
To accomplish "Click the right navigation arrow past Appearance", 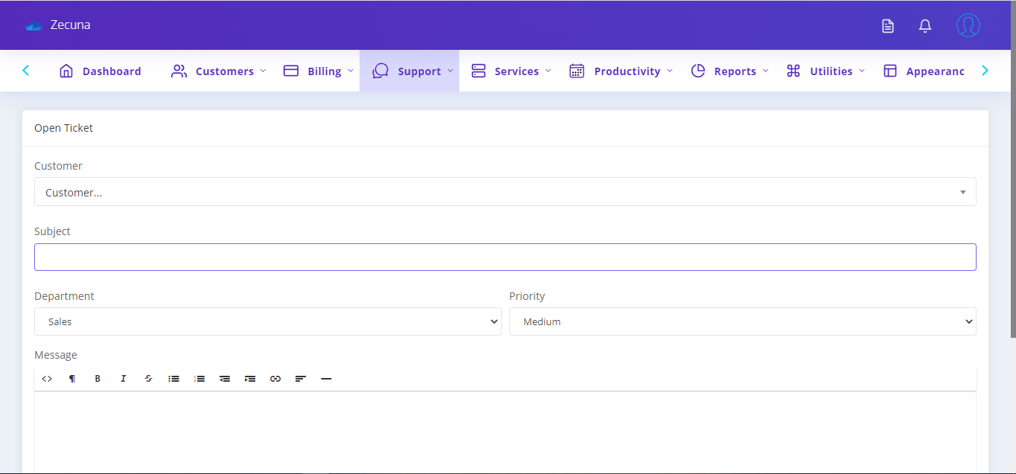I will (985, 70).
